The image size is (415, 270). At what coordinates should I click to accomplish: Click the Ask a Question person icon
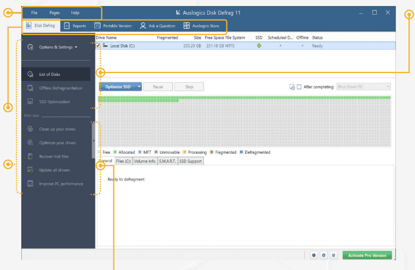143,26
